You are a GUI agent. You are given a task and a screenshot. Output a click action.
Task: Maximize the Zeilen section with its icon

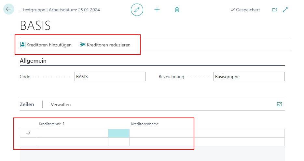pos(279,104)
